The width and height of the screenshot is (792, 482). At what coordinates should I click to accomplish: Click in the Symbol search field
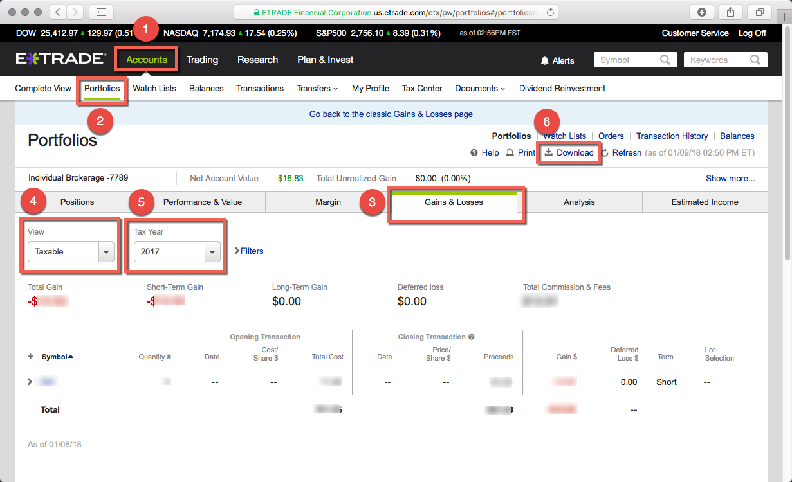click(x=627, y=60)
